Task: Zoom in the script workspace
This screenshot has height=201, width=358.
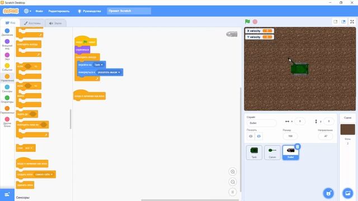Action: [x=233, y=171]
